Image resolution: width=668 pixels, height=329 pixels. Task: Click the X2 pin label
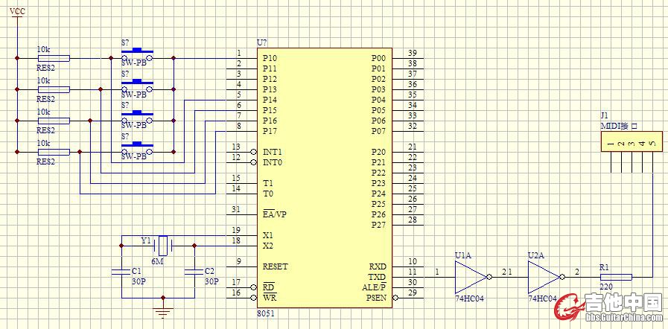pos(268,246)
